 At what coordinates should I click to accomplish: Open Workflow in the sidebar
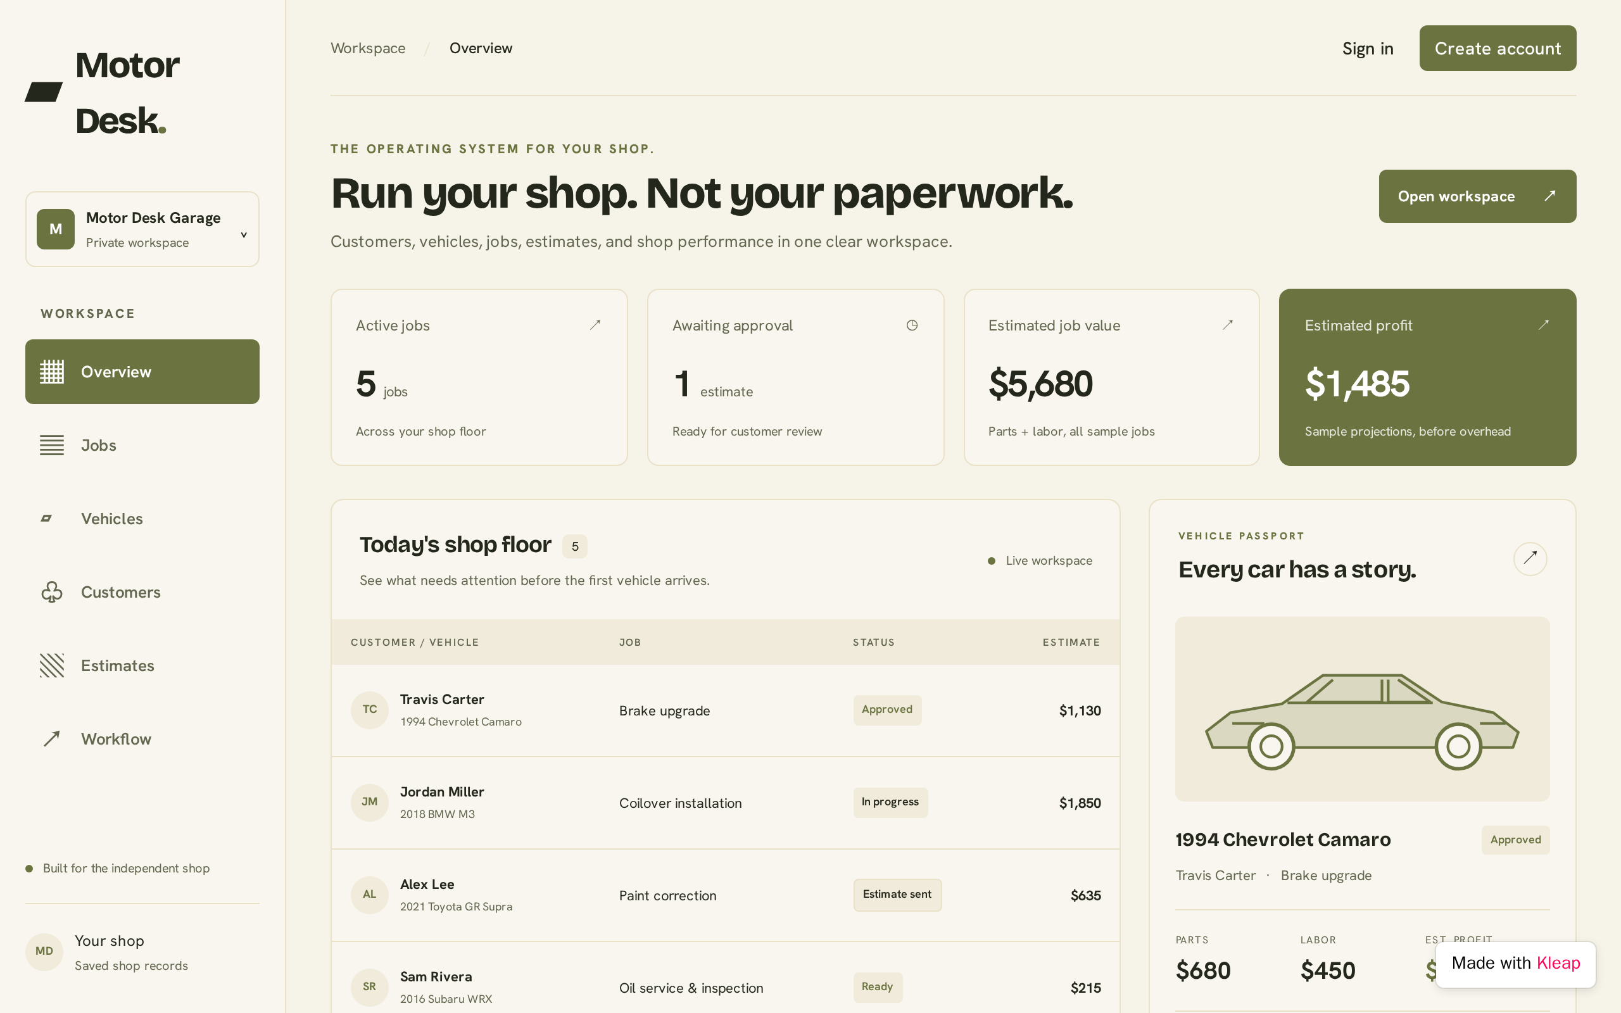pos(142,738)
